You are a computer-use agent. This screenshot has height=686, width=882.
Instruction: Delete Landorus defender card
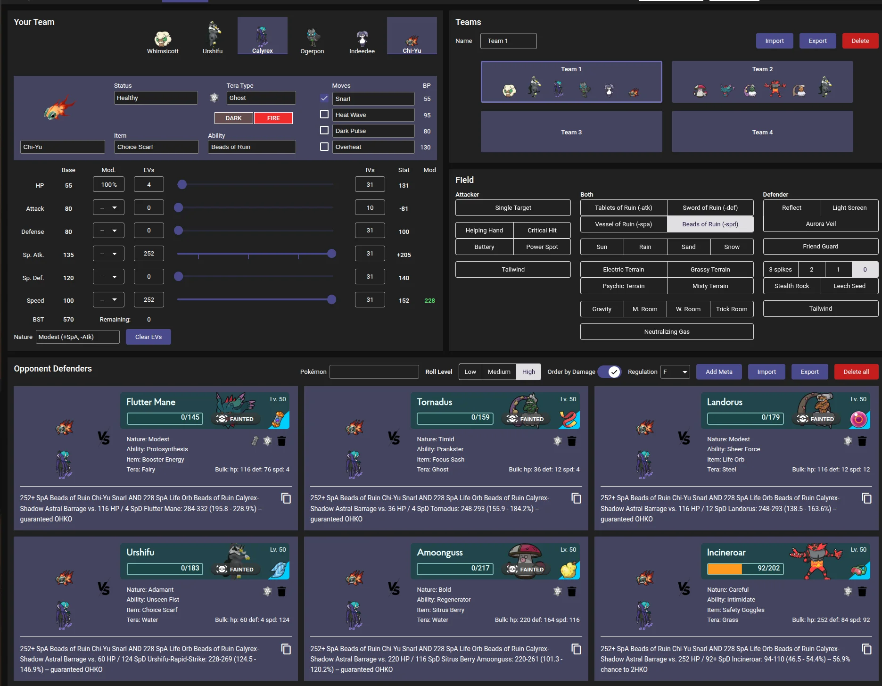[862, 441]
